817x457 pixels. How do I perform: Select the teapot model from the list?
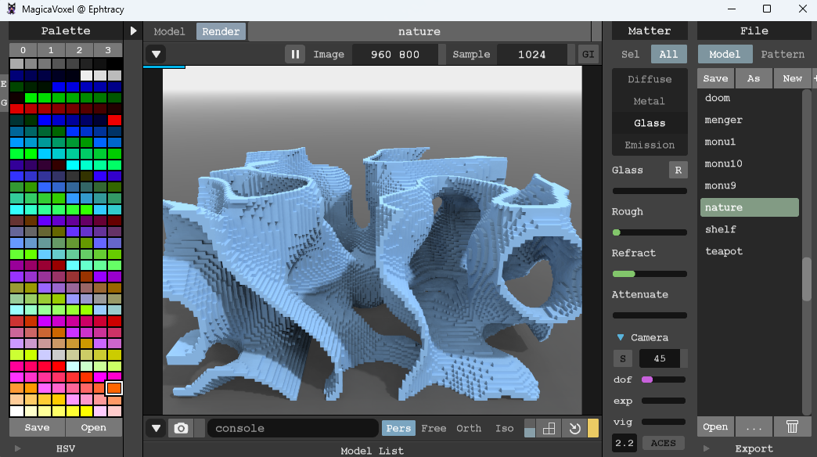point(723,251)
